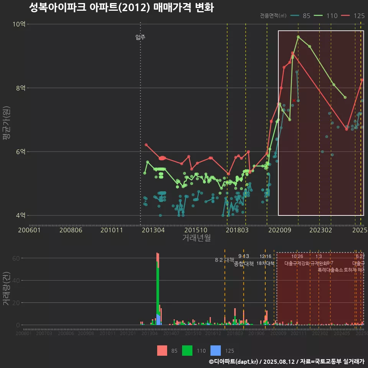The width and height of the screenshot is (368, 368).
Task: Click the highest point of the red 125 line
Action: 292,53
